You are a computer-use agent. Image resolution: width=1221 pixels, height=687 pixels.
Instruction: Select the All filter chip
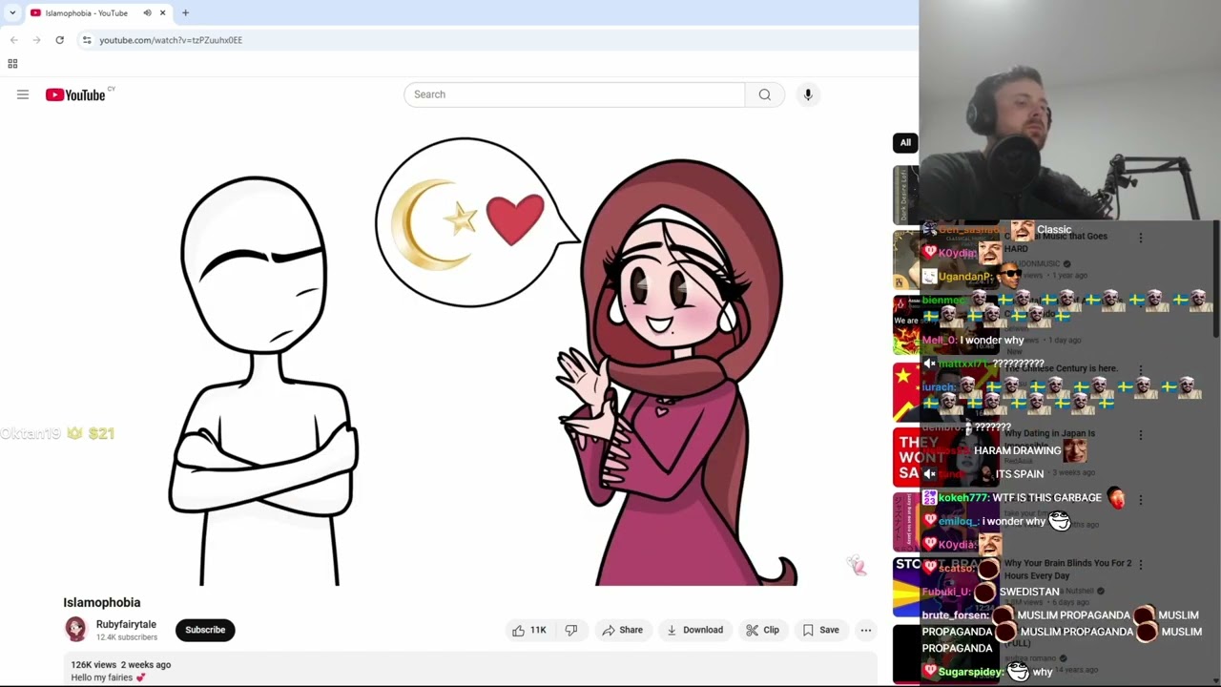(905, 142)
